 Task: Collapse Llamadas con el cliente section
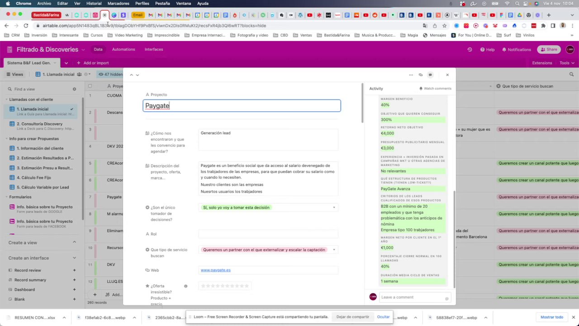[31, 99]
